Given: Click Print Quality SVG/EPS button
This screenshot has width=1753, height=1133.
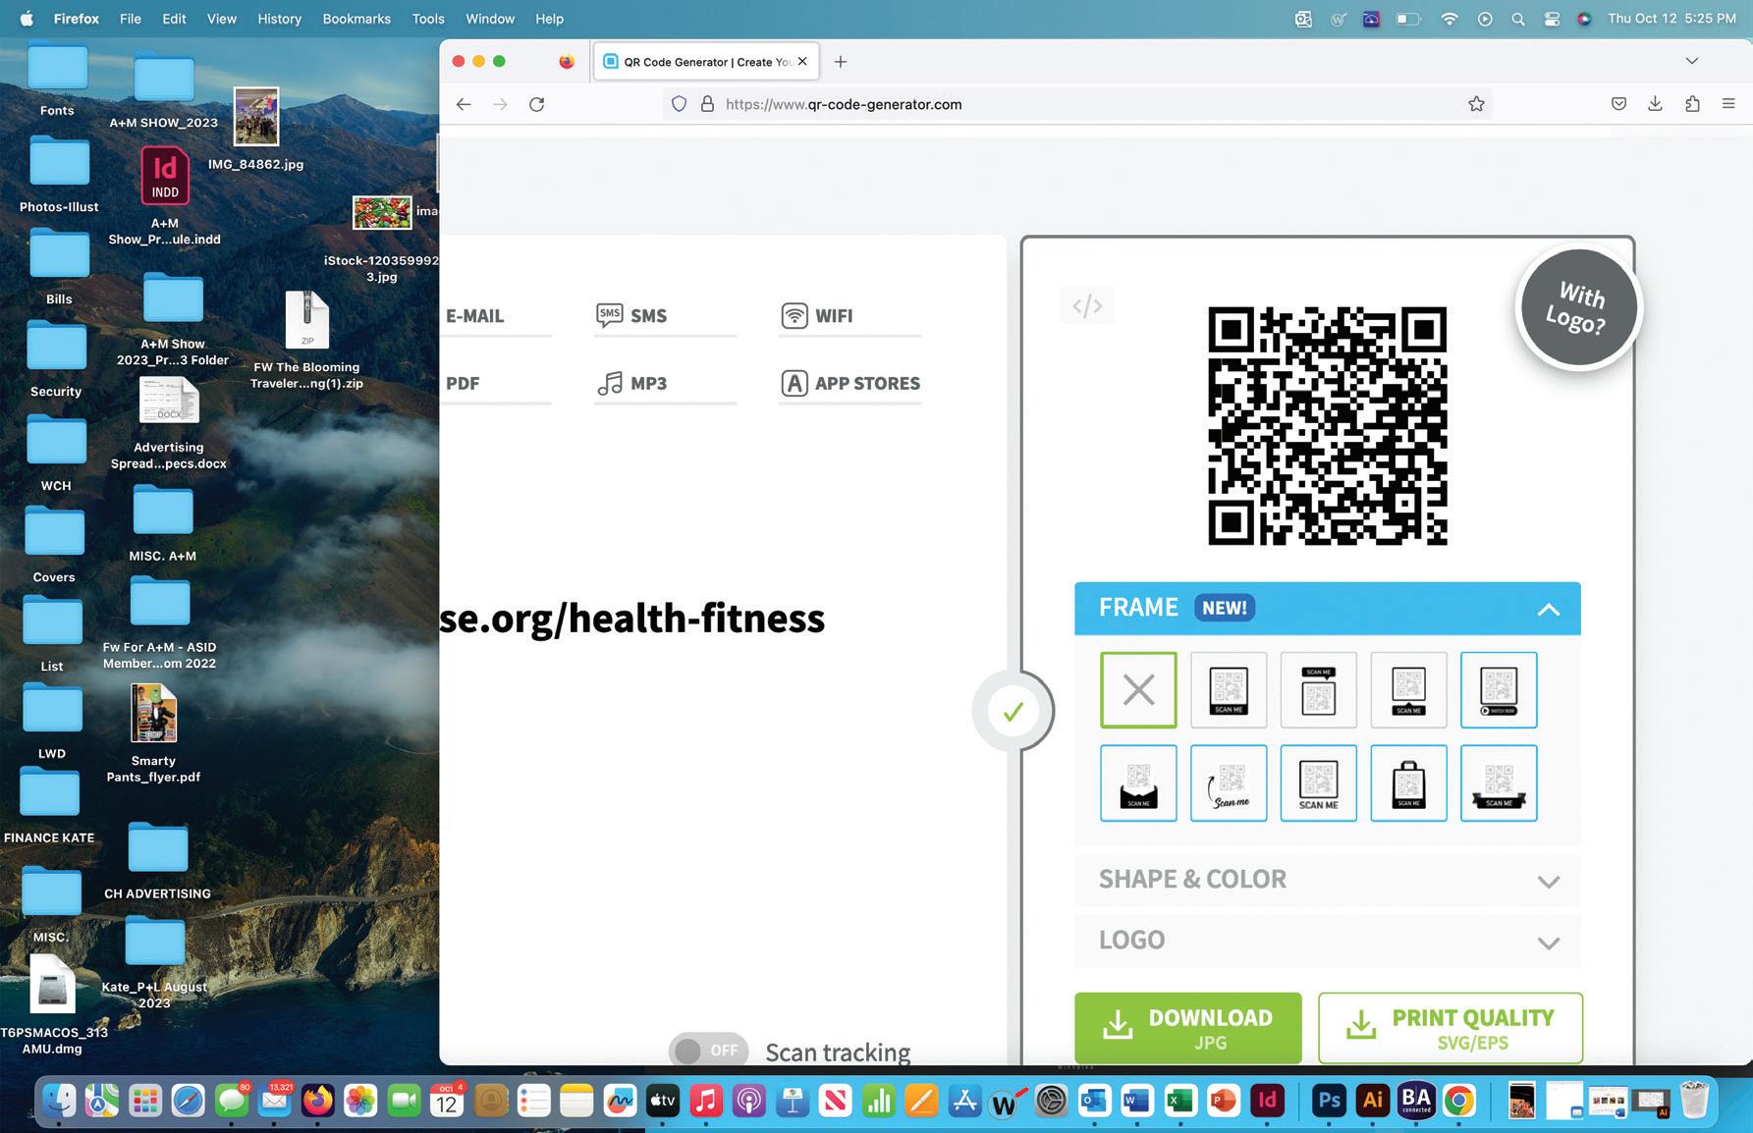Looking at the screenshot, I should pyautogui.click(x=1451, y=1028).
